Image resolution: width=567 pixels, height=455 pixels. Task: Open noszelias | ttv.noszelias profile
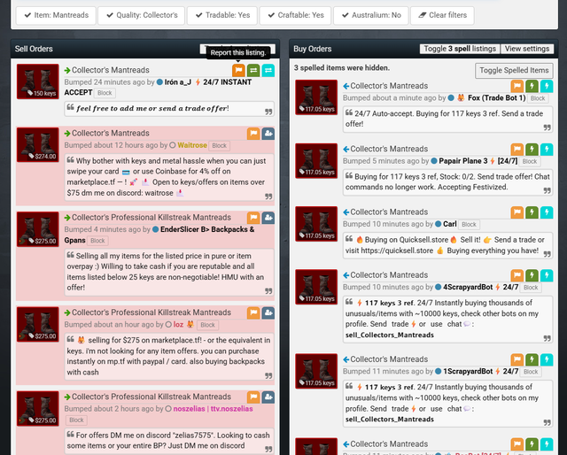tap(213, 409)
